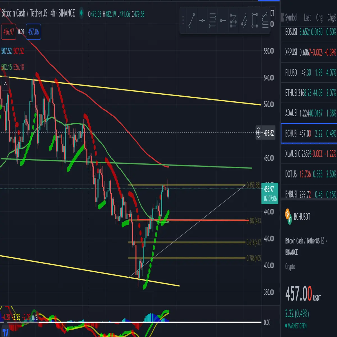Click the -4.28 oscillator value in lower pane
337x337 pixels.
[6, 317]
